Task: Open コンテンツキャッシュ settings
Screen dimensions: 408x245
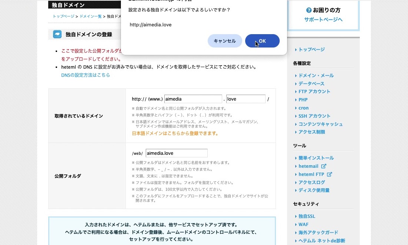Action: [320, 124]
